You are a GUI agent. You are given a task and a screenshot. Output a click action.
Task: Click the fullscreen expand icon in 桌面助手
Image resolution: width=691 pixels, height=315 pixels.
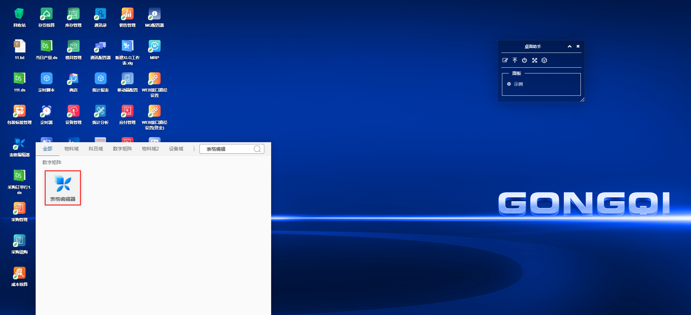tap(535, 60)
